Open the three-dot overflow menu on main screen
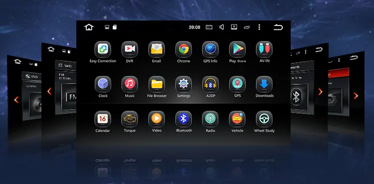 (259, 27)
